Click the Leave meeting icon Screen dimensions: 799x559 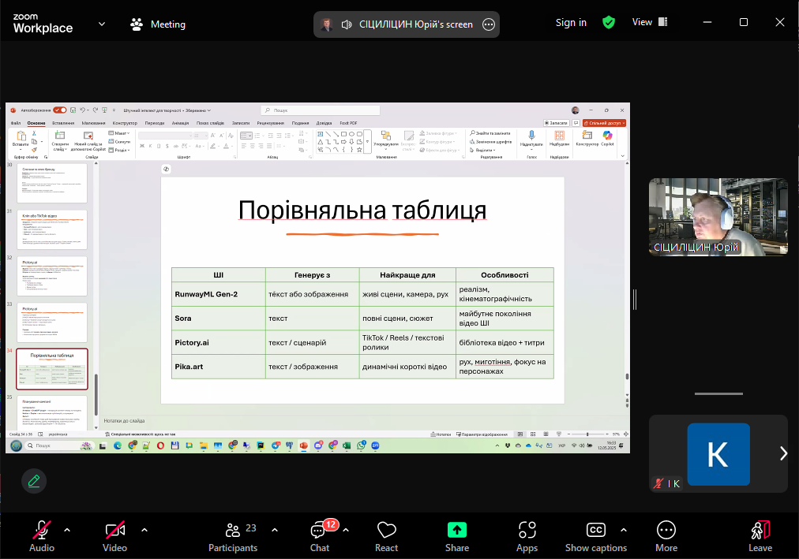[x=760, y=530]
